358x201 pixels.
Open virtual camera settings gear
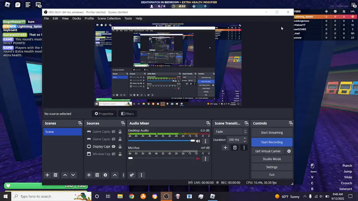pos(289,151)
